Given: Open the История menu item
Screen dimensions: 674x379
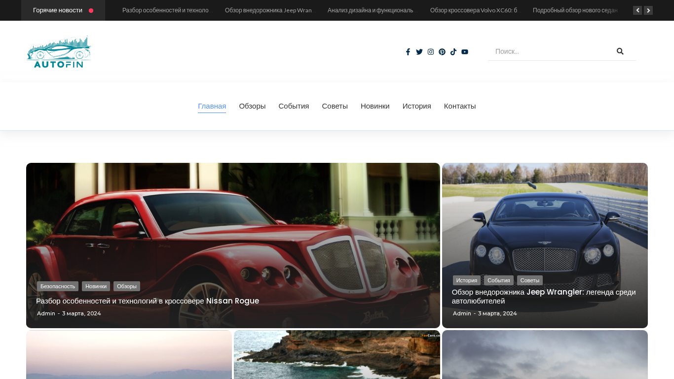Looking at the screenshot, I should [x=417, y=106].
